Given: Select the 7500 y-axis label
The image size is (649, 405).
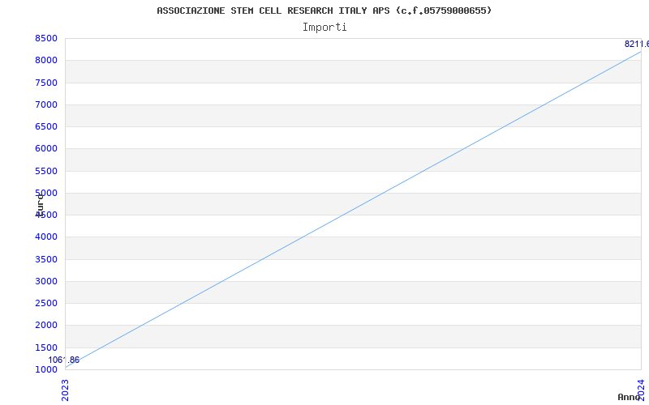Looking at the screenshot, I should tap(46, 83).
